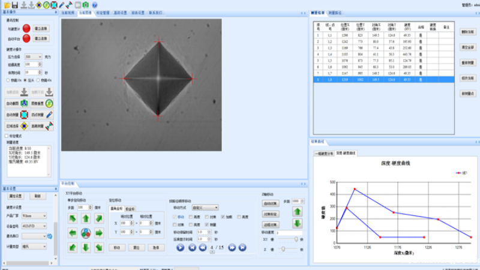The width and height of the screenshot is (480, 270).
Task: Open help via the blue question mark icon
Action: (x=94, y=5)
